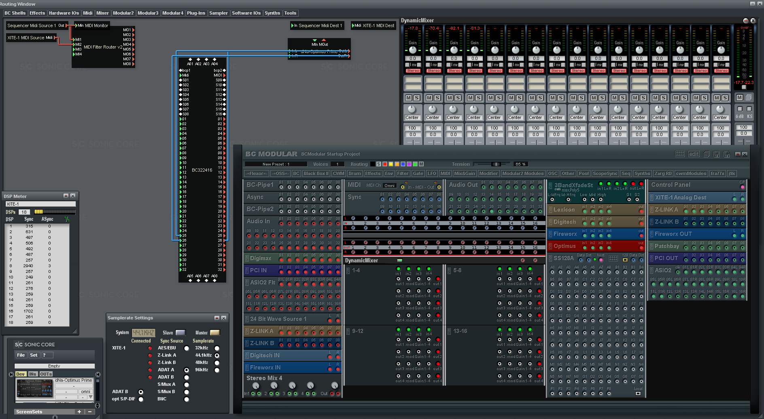Select the red routing color swatch
Viewport: 764px width, 419px height.
[385, 164]
